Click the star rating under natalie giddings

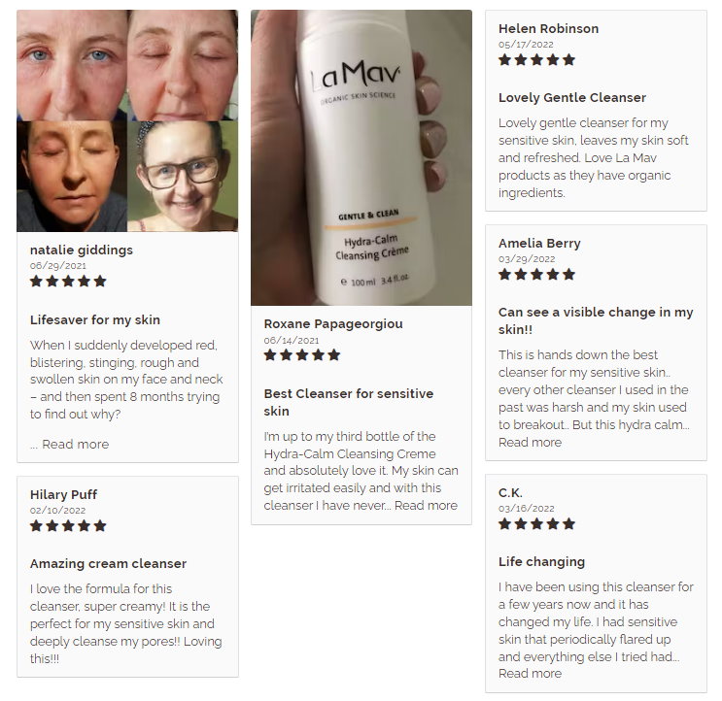tap(68, 281)
